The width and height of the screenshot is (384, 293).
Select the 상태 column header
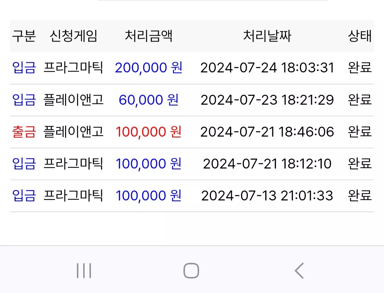coord(360,36)
